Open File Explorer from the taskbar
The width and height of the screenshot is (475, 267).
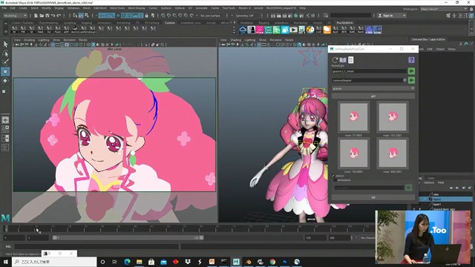coord(139,262)
